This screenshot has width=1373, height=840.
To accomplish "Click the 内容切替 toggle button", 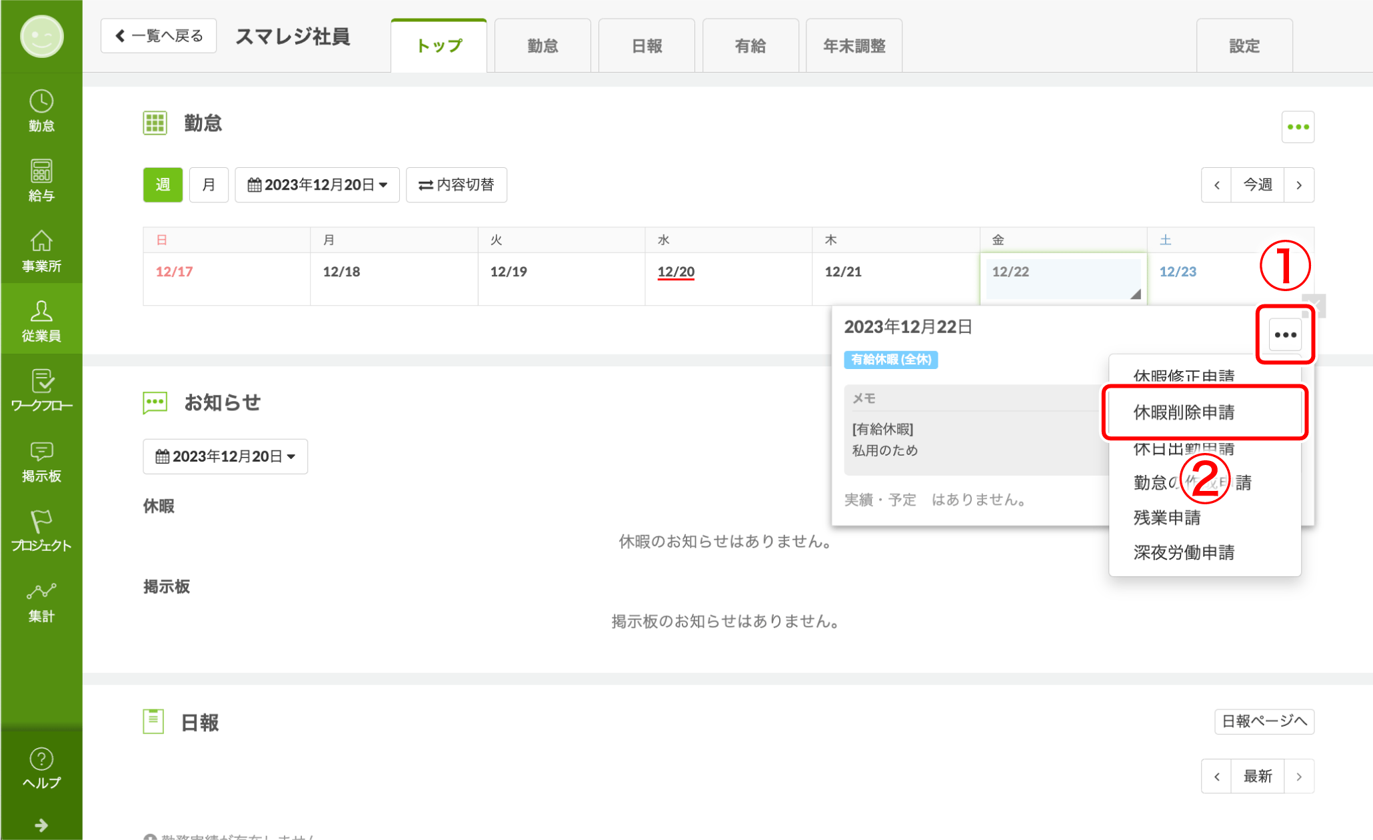I will 457,185.
